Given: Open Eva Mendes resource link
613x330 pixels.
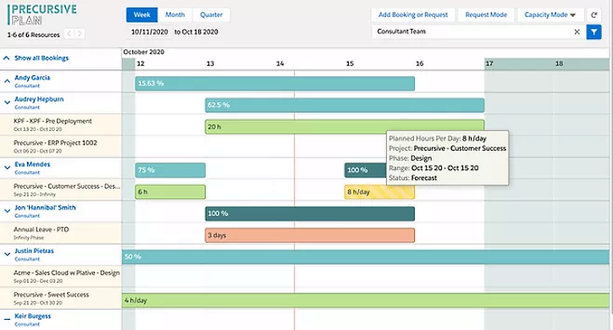Looking at the screenshot, I should coord(32,164).
